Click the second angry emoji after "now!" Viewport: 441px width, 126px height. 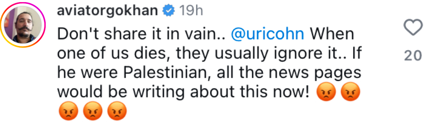(350, 92)
